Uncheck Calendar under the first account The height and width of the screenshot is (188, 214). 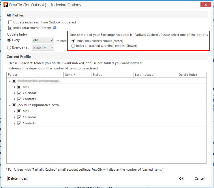(19, 93)
